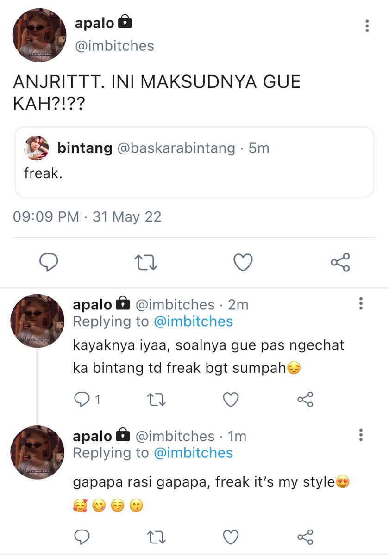
Task: Open more options for main tweet
Action: click(367, 26)
